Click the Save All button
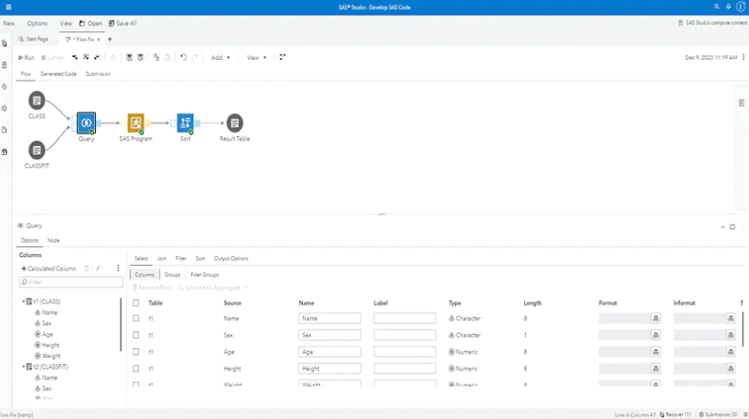Image resolution: width=749 pixels, height=419 pixels. (x=123, y=23)
